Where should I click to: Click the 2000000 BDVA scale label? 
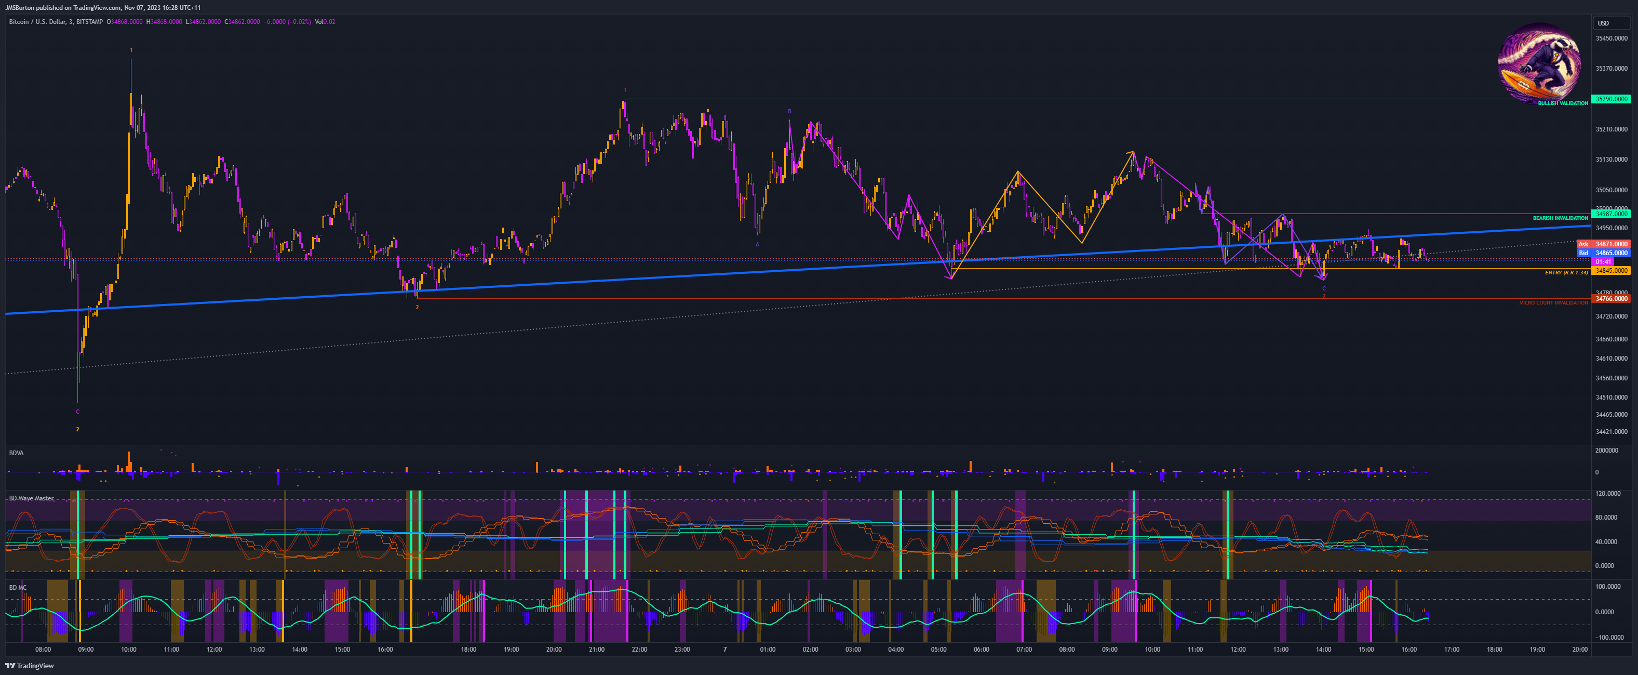[x=1606, y=451]
